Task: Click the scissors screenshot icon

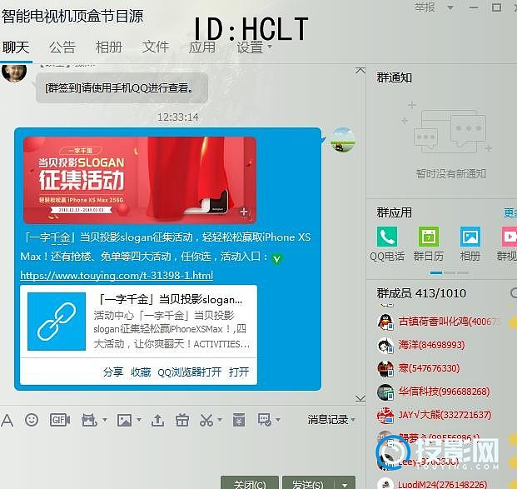Action: click(x=206, y=420)
